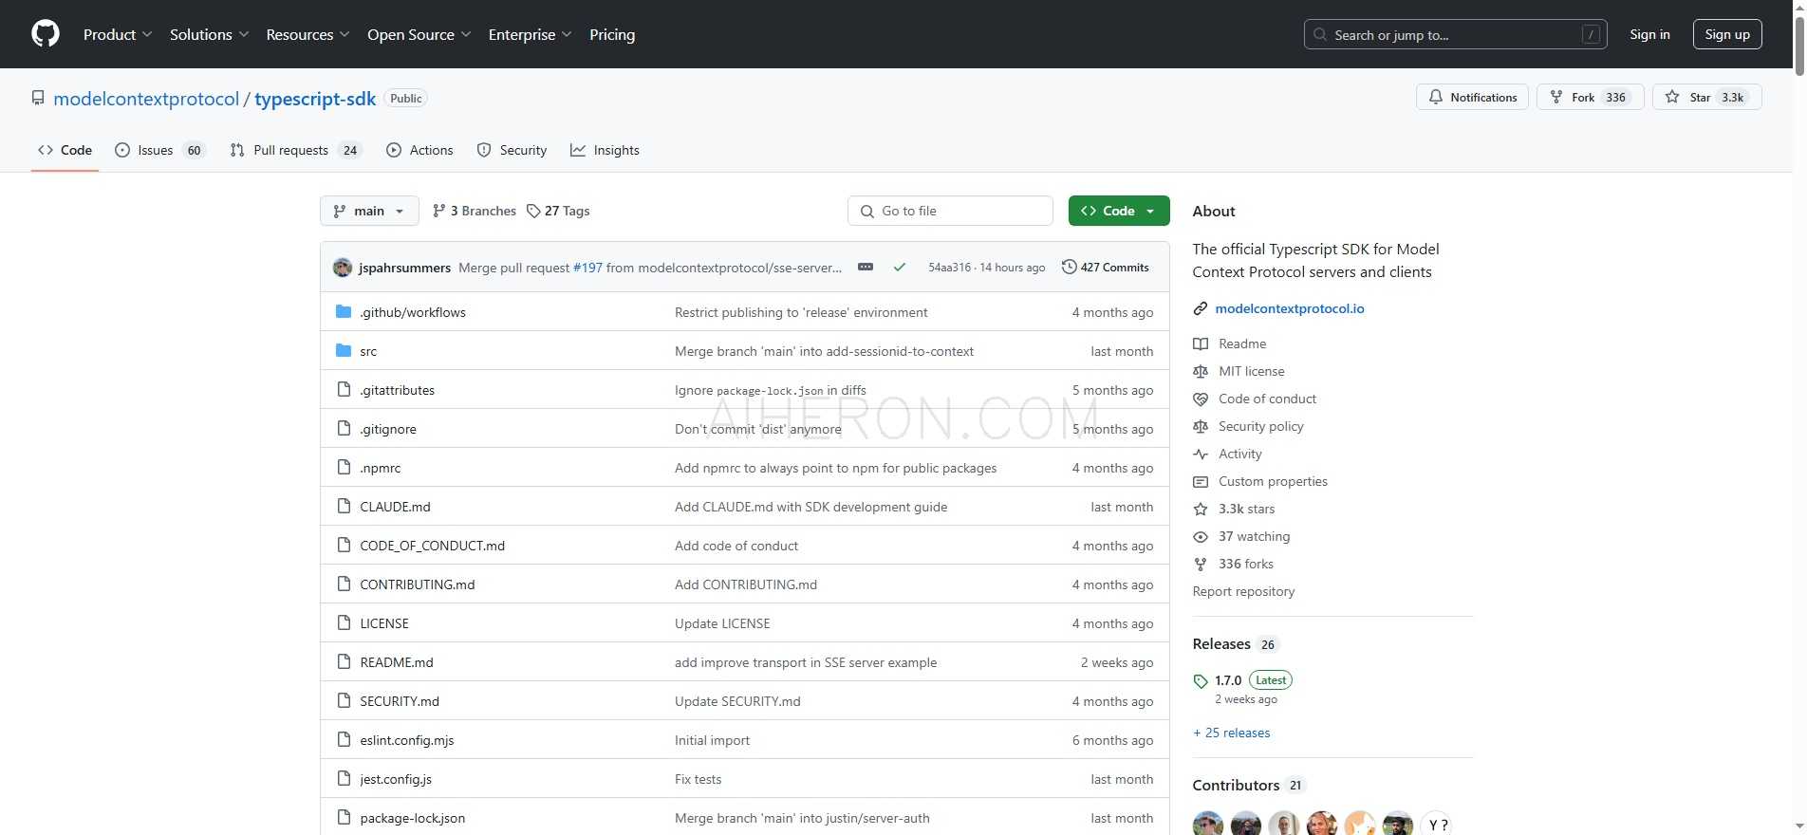
Task: Switch to the Code tab
Action: [65, 150]
